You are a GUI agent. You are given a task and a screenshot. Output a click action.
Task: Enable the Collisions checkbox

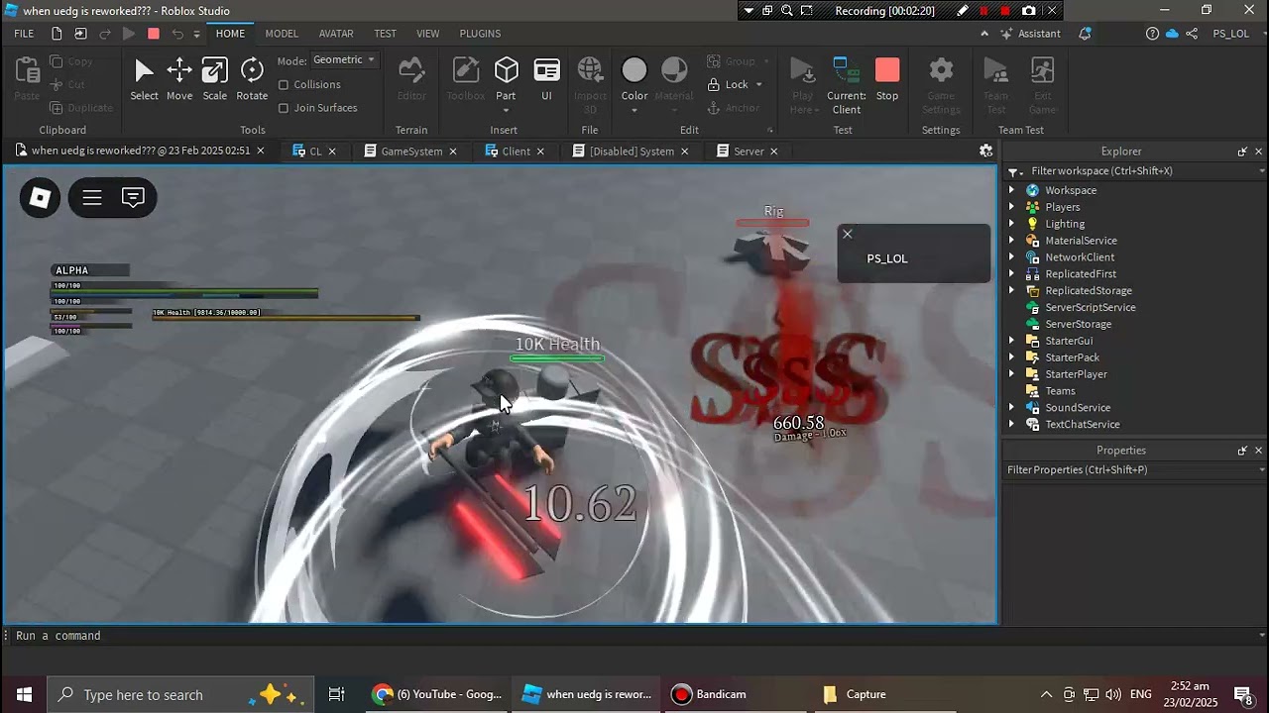(284, 84)
